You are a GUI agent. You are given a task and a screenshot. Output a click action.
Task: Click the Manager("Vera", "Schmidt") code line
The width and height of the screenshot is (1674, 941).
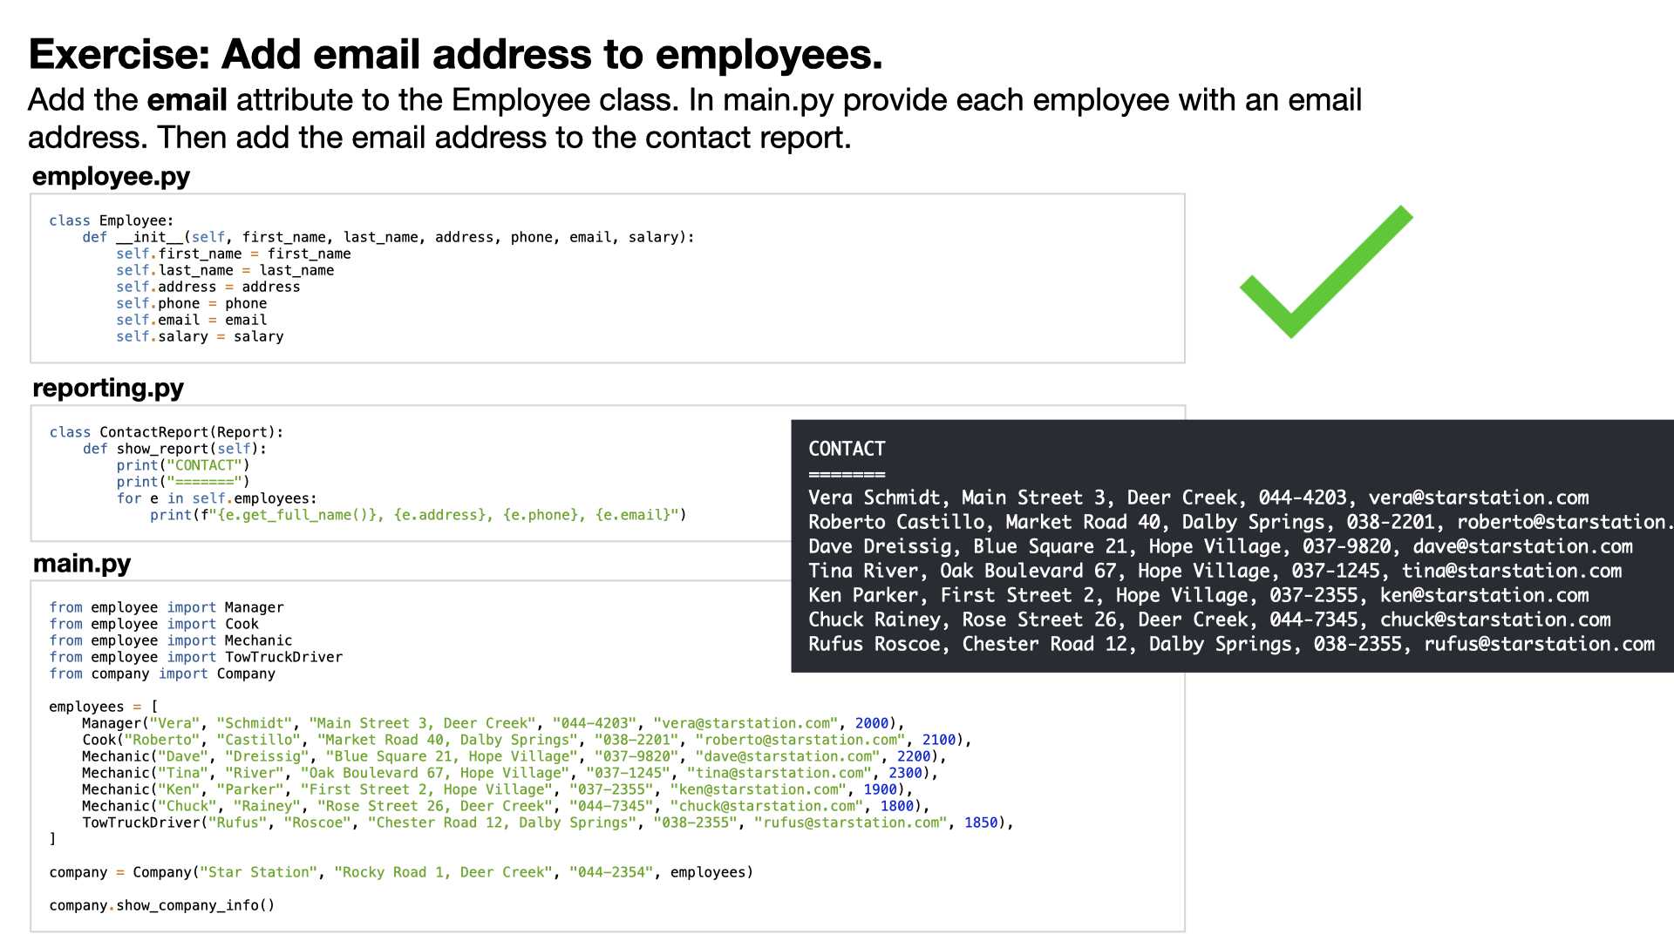coord(493,724)
